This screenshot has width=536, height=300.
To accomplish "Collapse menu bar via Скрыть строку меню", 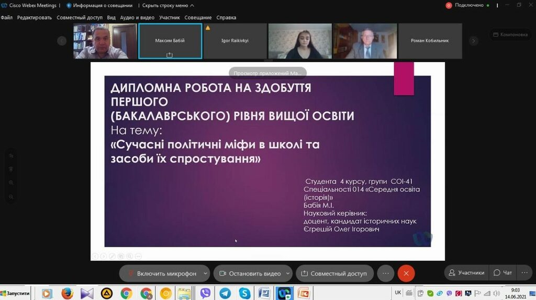I will [x=167, y=5].
